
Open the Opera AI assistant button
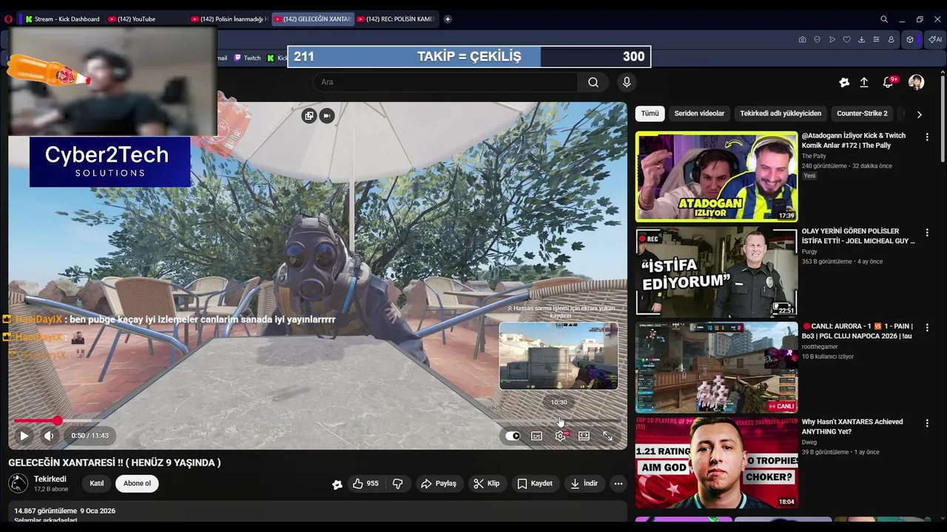coord(936,40)
